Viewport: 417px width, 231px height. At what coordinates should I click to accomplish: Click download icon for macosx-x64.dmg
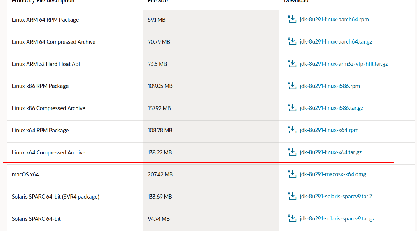pos(292,174)
